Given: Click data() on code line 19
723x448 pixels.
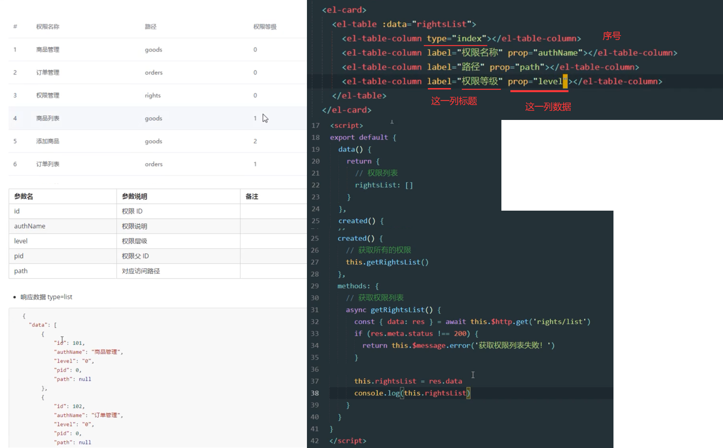Looking at the screenshot, I should pyautogui.click(x=351, y=149).
